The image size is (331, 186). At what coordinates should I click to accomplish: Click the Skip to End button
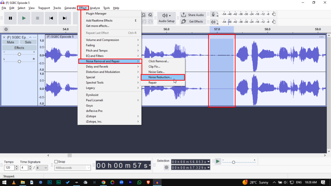click(65, 18)
